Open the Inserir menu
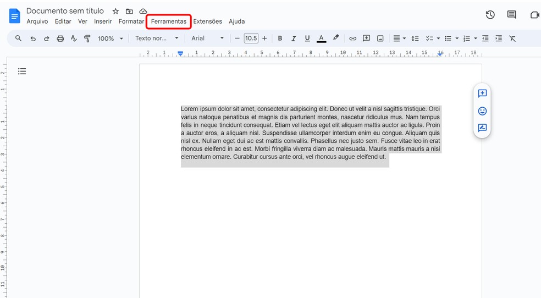The width and height of the screenshot is (541, 298). click(x=103, y=21)
